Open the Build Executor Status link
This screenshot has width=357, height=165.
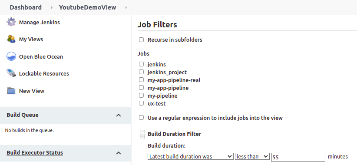(x=35, y=152)
